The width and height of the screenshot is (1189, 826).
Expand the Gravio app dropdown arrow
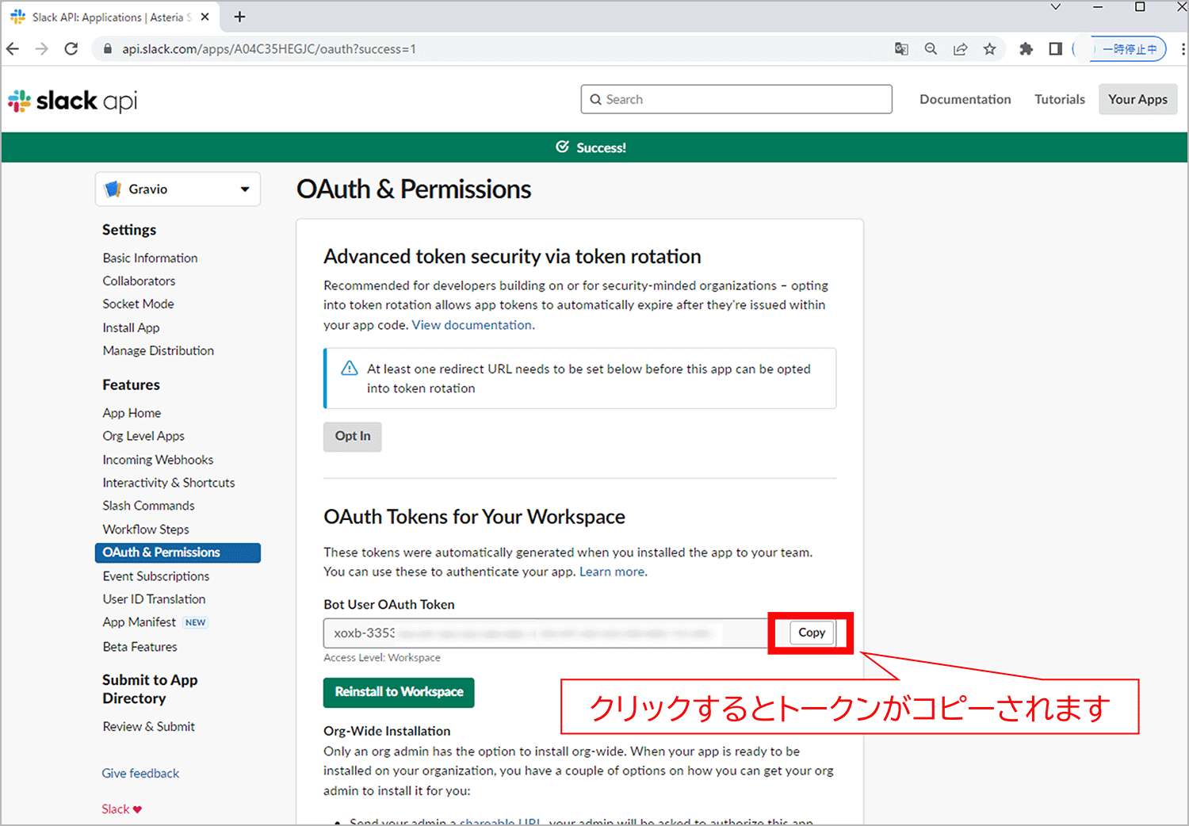coord(245,189)
